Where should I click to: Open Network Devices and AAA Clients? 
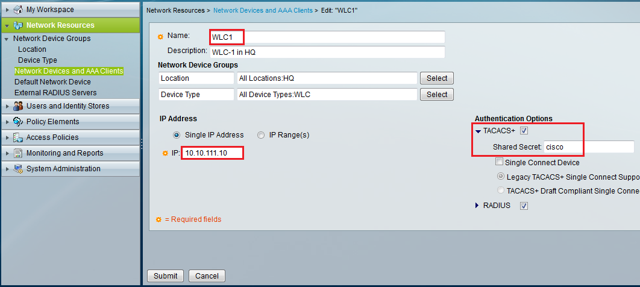tap(69, 71)
